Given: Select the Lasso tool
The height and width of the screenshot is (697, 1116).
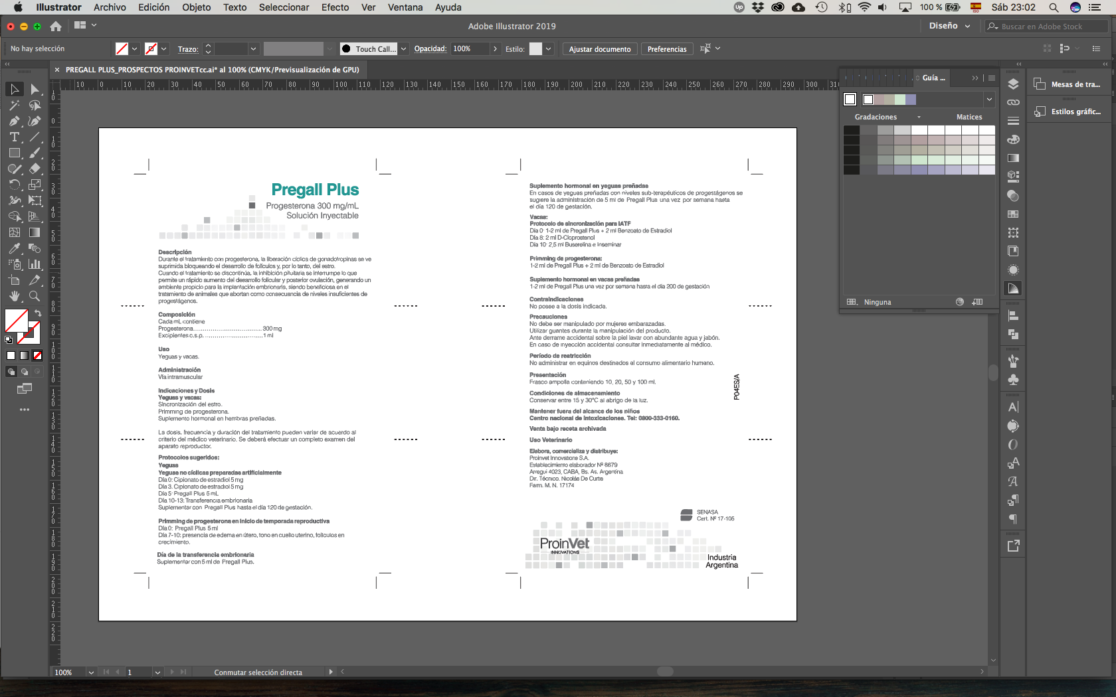Looking at the screenshot, I should [x=35, y=105].
